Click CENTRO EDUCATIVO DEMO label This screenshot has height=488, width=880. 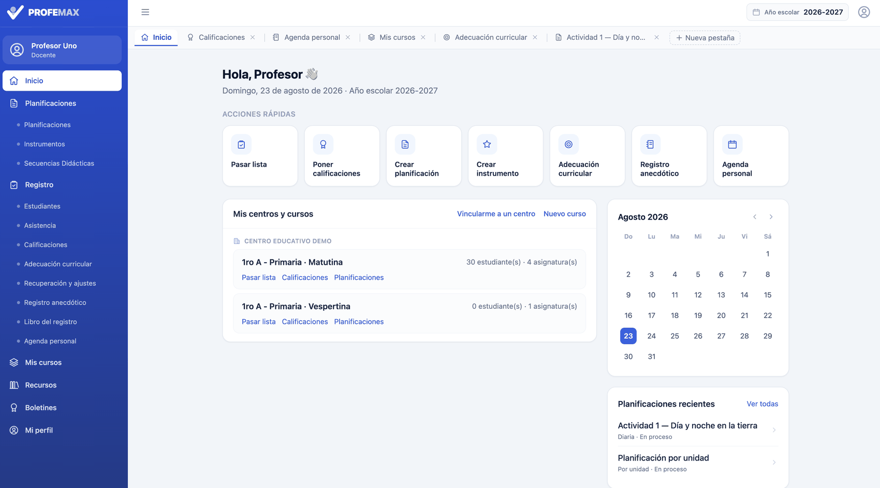pyautogui.click(x=288, y=241)
